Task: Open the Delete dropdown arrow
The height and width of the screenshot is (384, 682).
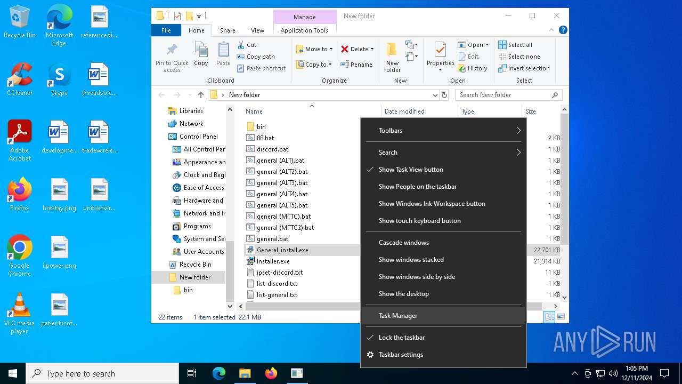Action: (372, 49)
